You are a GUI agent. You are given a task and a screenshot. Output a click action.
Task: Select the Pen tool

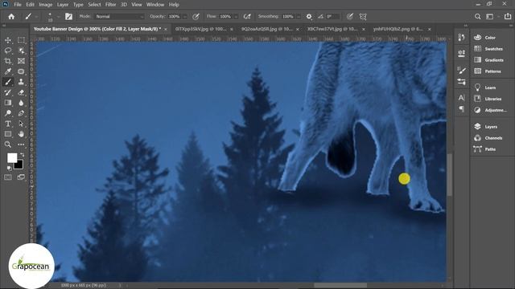point(21,113)
